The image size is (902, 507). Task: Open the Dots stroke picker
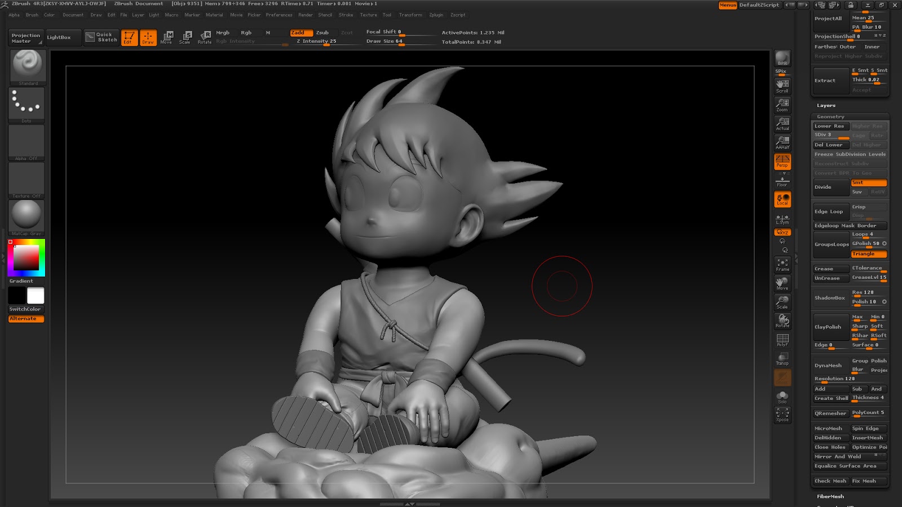tap(26, 105)
